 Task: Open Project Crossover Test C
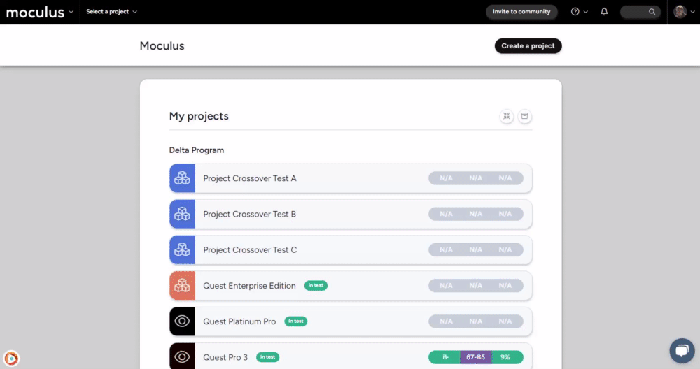(x=249, y=250)
